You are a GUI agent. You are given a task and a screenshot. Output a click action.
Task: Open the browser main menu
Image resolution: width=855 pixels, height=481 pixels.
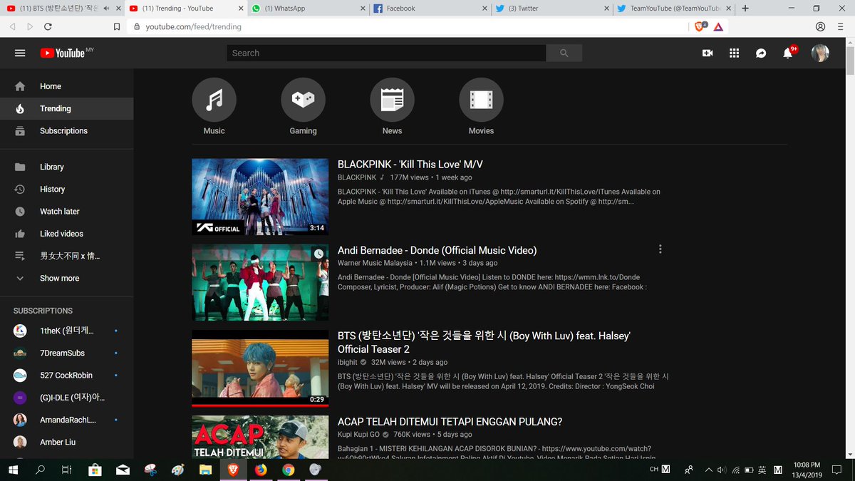click(x=841, y=26)
